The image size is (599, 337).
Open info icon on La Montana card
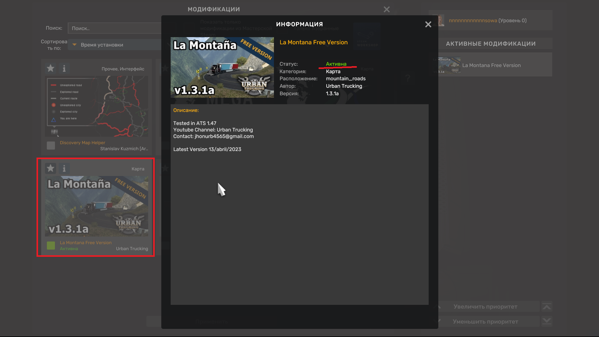(64, 168)
